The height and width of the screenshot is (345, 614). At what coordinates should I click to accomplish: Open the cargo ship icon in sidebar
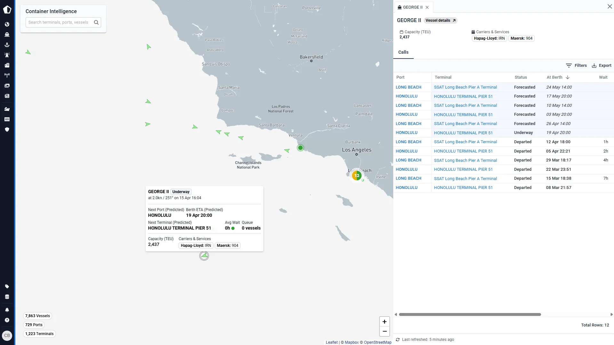click(7, 109)
